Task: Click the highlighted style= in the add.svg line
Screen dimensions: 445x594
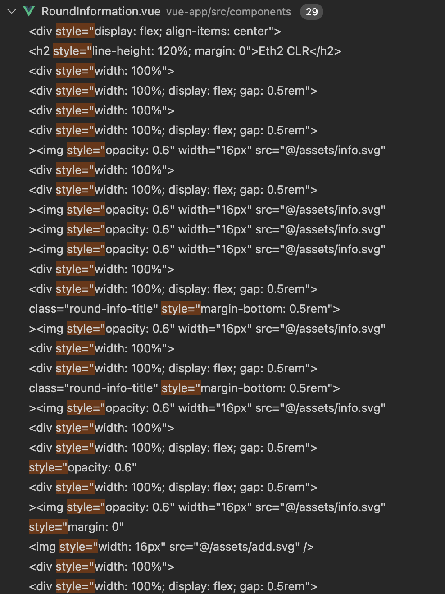Action: [x=78, y=547]
